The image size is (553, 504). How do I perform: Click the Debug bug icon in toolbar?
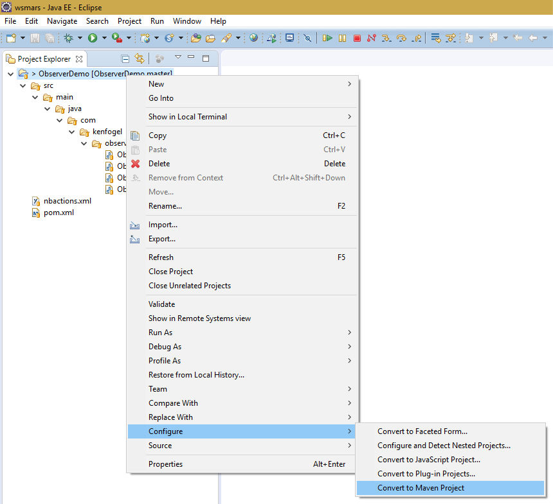tap(68, 39)
